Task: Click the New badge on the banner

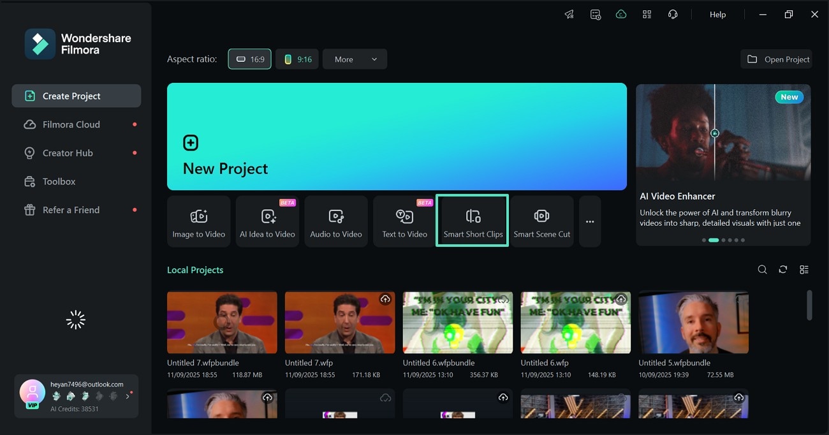Action: [789, 97]
